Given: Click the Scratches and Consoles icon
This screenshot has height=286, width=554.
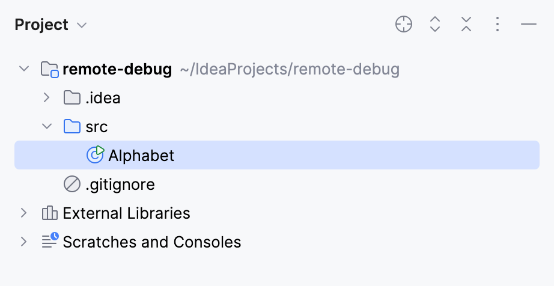Looking at the screenshot, I should point(49,242).
